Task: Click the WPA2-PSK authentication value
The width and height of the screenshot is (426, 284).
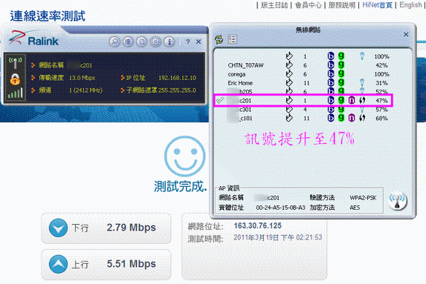Action: click(x=363, y=197)
